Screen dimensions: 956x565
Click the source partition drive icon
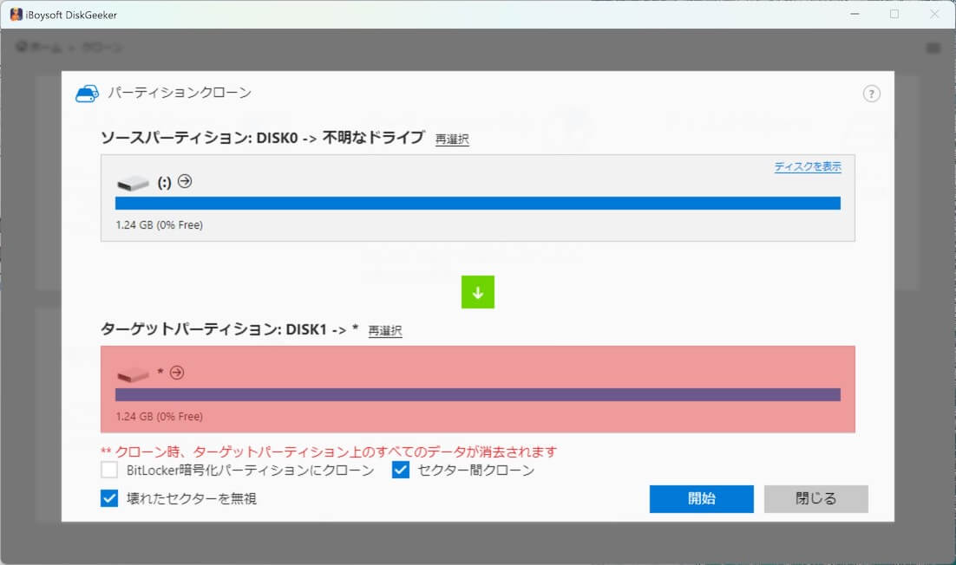(x=133, y=183)
